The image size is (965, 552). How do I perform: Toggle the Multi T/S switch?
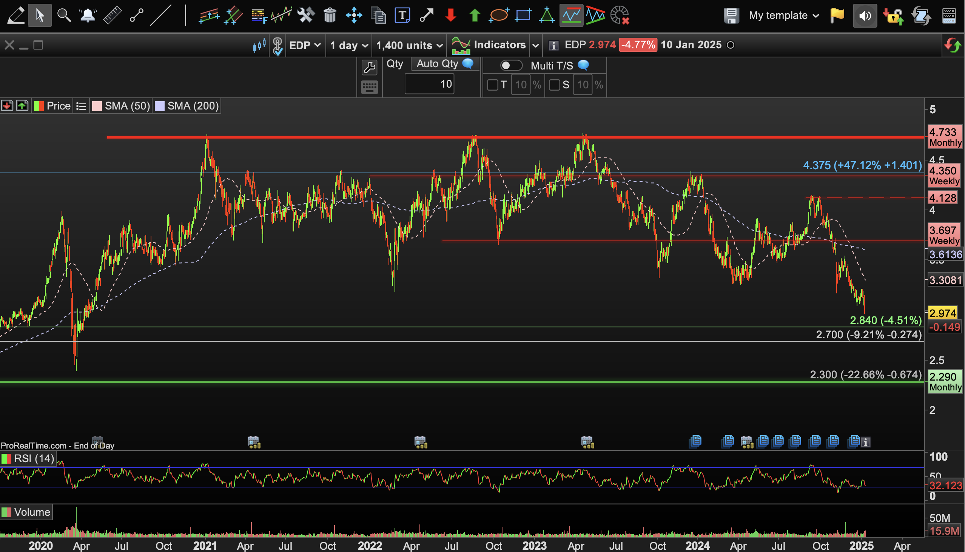(x=510, y=66)
